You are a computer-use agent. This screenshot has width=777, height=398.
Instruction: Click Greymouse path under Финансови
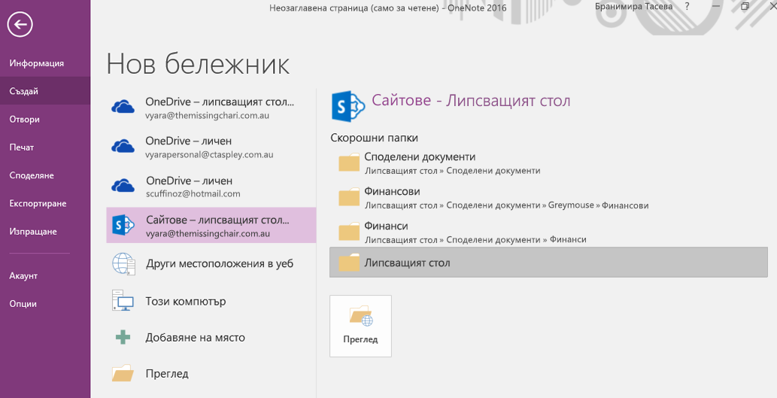coord(571,205)
